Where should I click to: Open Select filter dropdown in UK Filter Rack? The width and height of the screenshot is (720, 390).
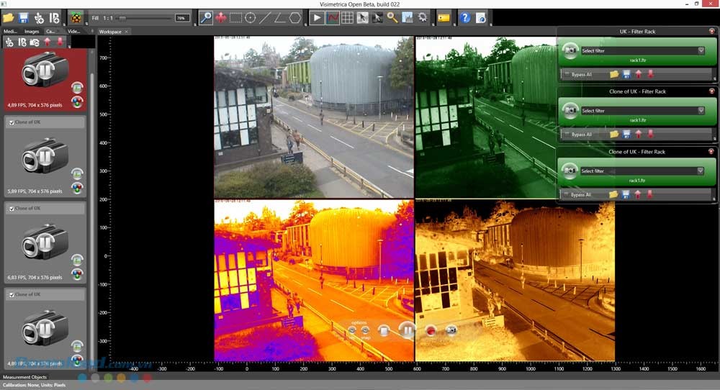click(x=701, y=50)
